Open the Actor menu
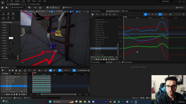Viewport: 186px width, 104px height. coord(40,1)
